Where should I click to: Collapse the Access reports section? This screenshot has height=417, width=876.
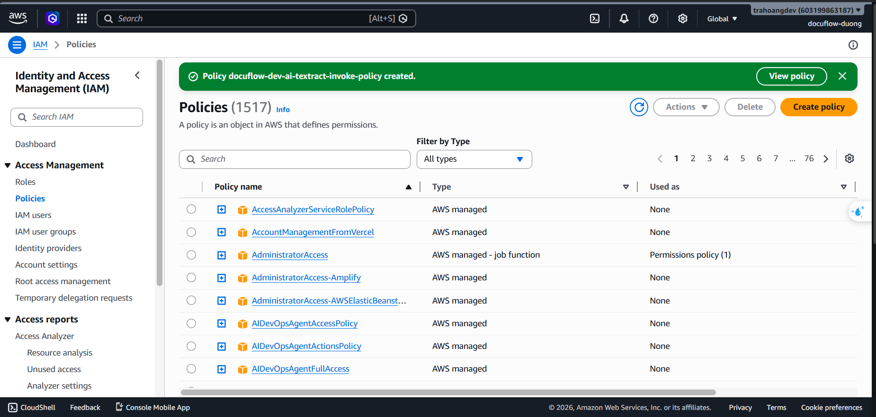pos(8,320)
